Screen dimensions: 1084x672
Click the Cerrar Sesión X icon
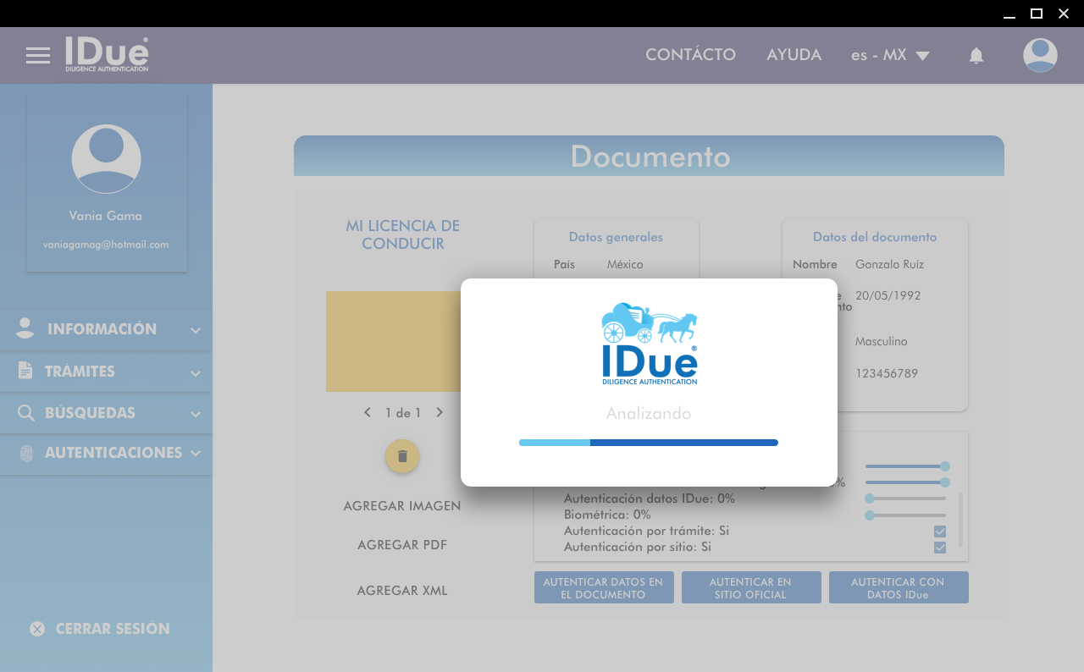37,629
